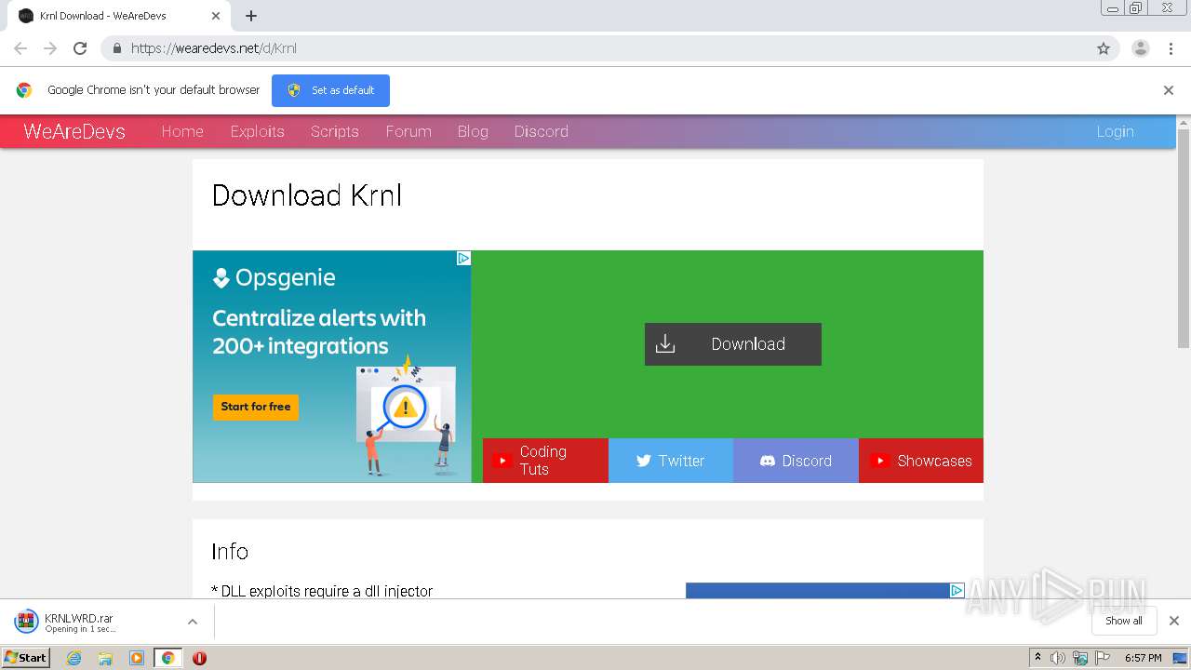Expand the KRNLWRD.rar download options chevron
The width and height of the screenshot is (1191, 670).
click(x=193, y=622)
